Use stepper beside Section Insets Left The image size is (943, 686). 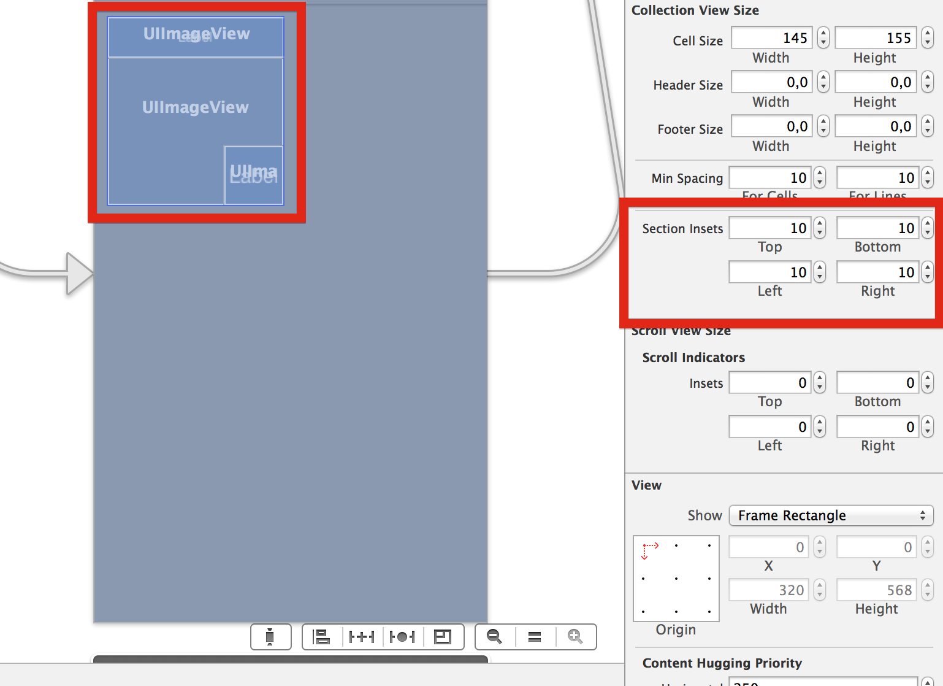point(820,272)
